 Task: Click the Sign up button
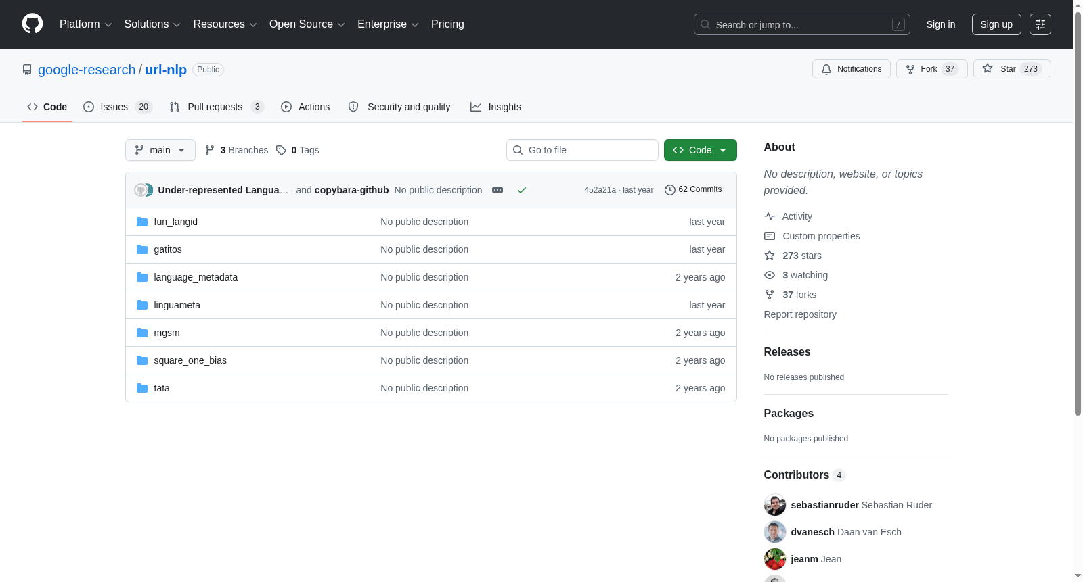click(x=996, y=24)
